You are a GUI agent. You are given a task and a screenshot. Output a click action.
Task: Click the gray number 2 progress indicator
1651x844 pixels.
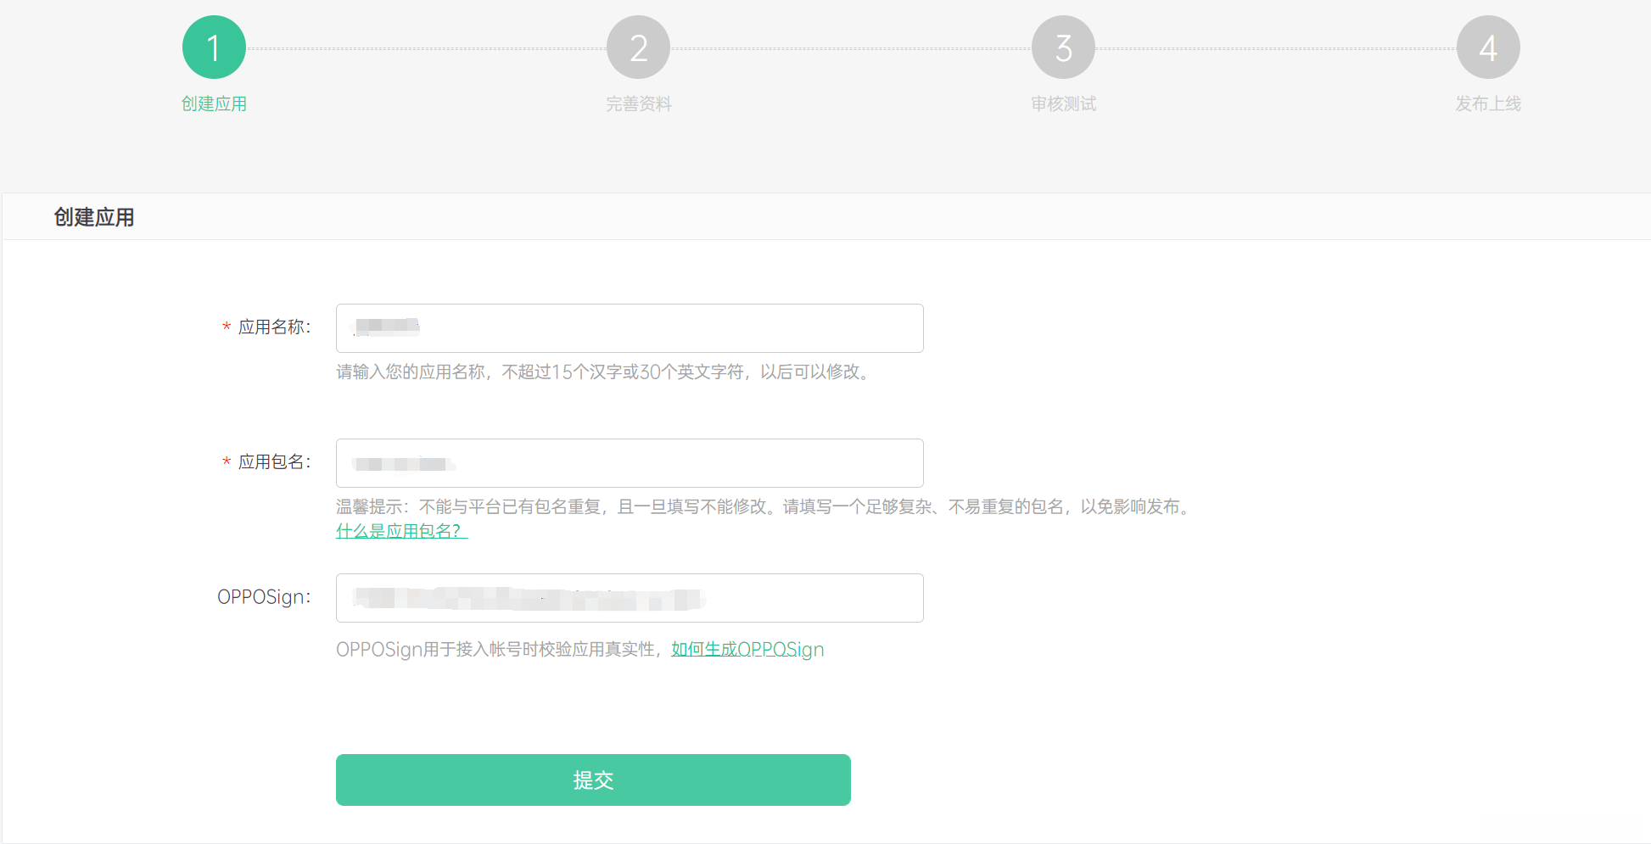[639, 47]
